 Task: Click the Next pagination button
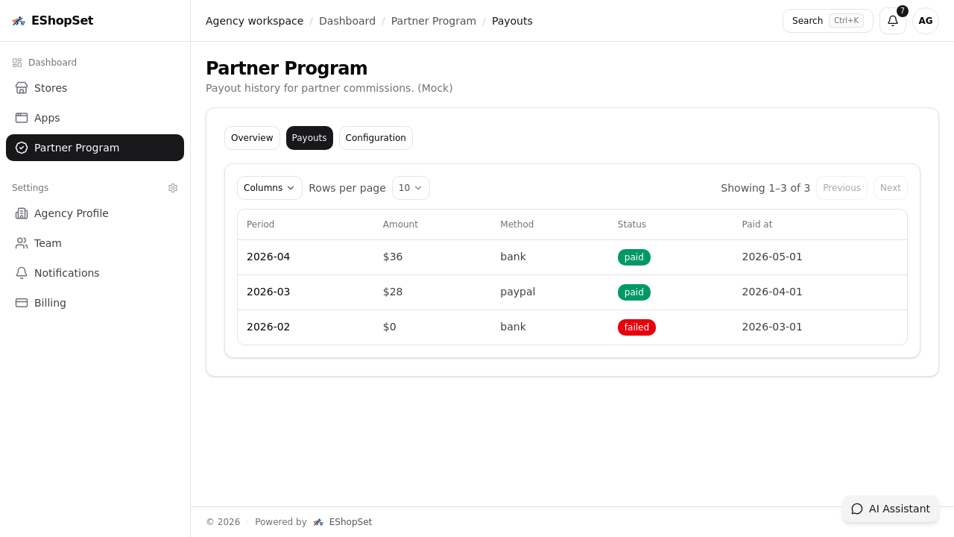890,188
